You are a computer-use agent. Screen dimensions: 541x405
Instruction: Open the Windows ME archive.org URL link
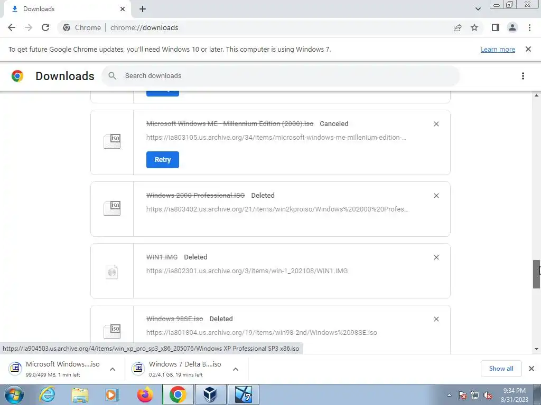(276, 138)
